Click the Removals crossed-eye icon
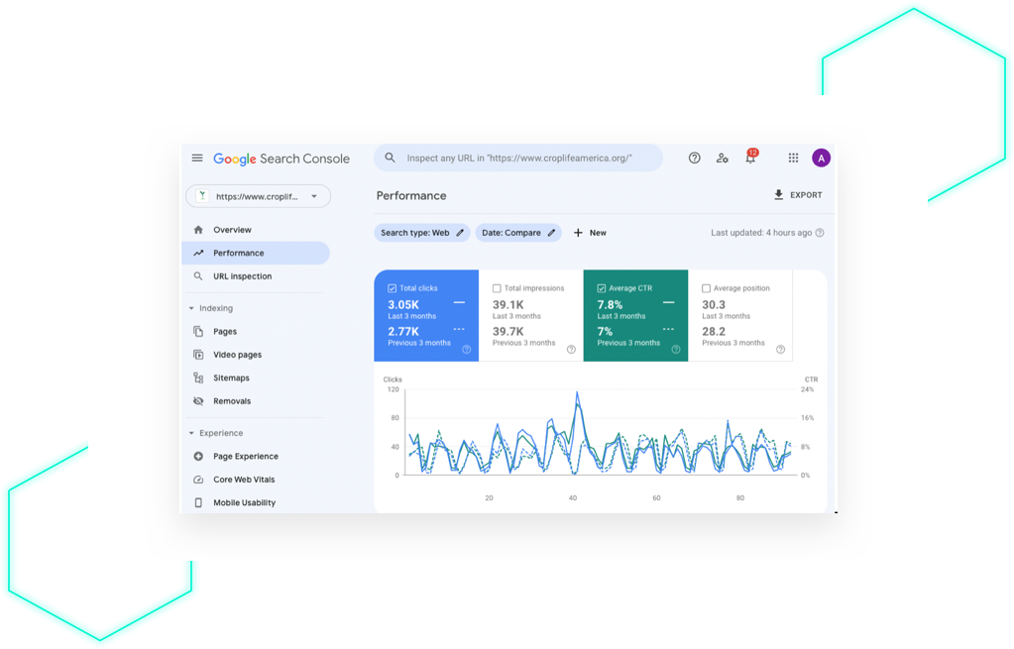 click(x=198, y=400)
